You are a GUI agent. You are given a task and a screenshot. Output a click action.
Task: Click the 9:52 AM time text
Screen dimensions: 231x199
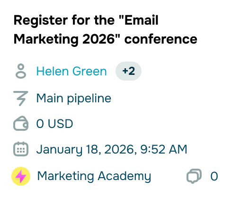tap(164, 149)
